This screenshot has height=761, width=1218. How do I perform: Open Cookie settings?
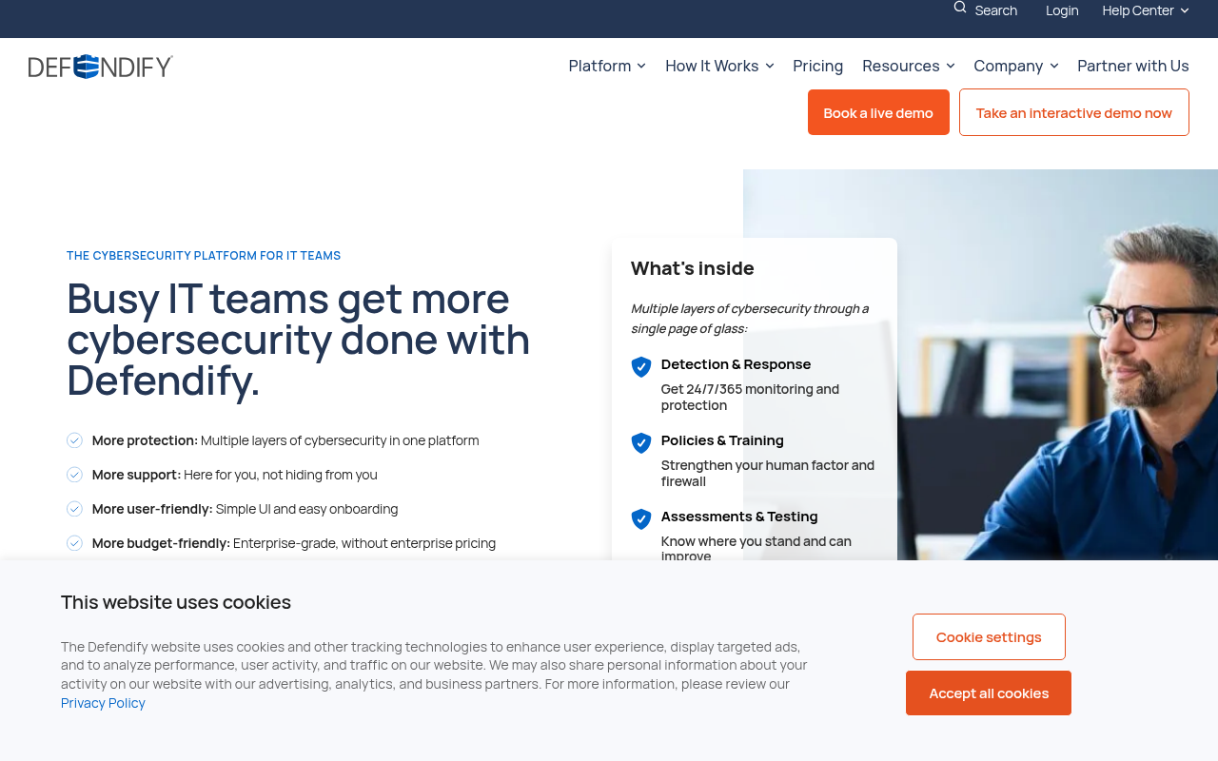(989, 636)
